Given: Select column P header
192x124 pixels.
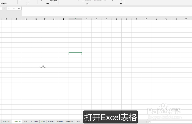Looking at the screenshot, I should tap(146, 19).
